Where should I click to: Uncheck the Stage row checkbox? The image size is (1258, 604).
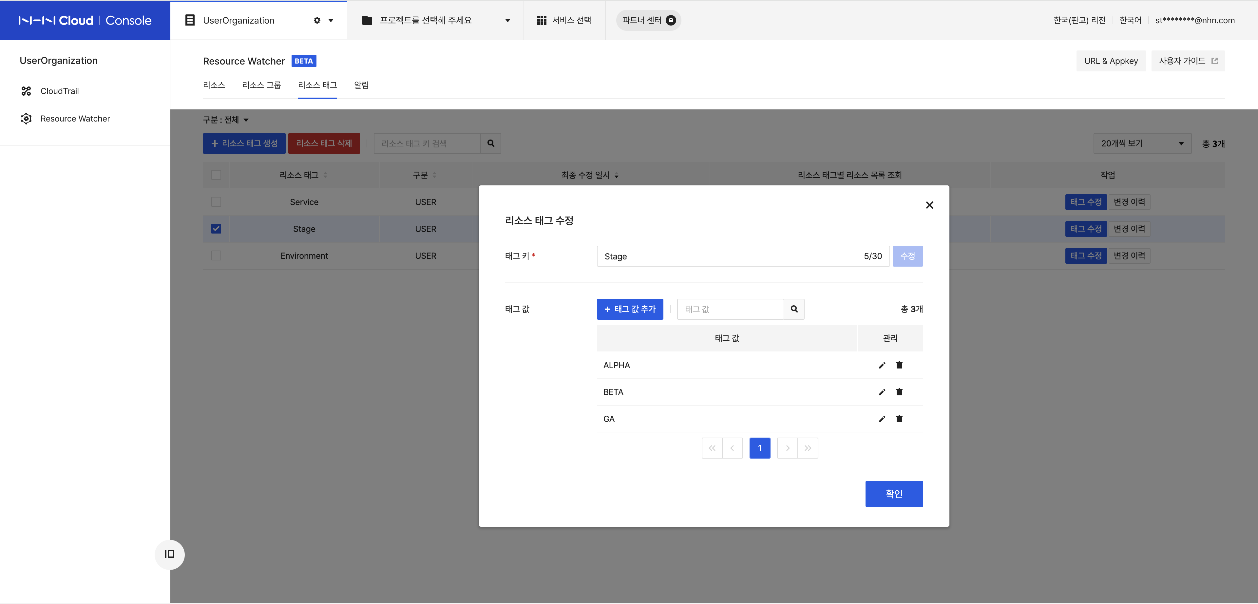(x=216, y=229)
